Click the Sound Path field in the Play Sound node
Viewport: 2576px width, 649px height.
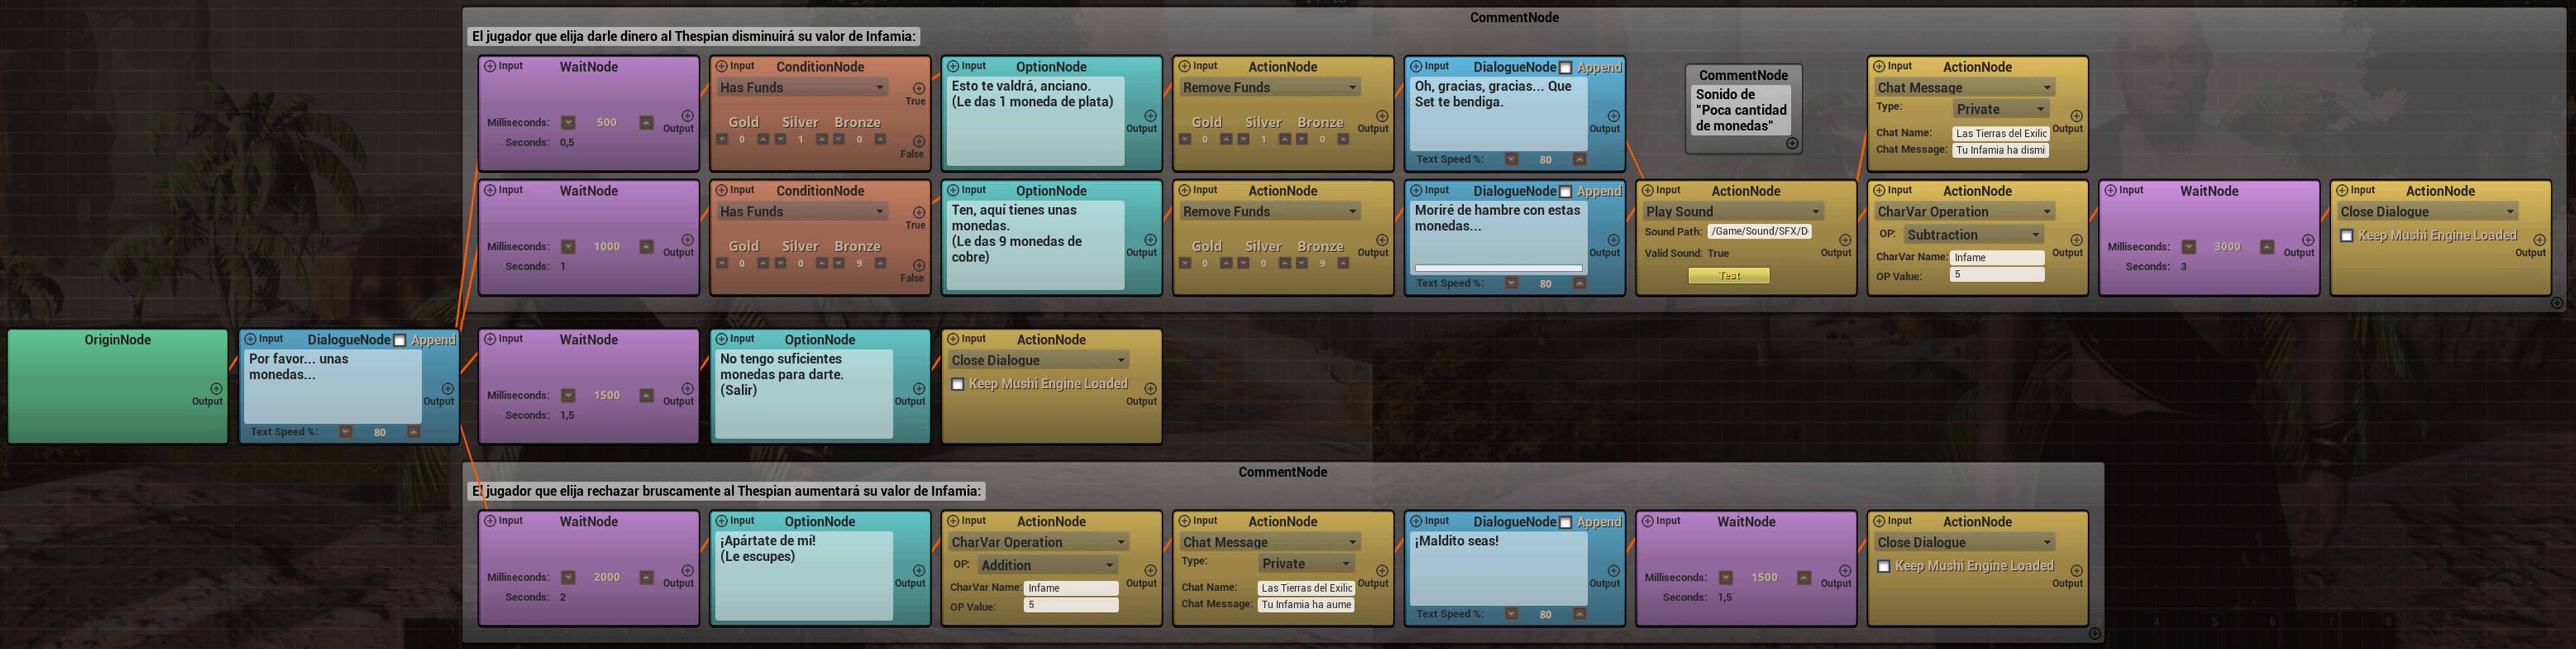click(x=1760, y=231)
